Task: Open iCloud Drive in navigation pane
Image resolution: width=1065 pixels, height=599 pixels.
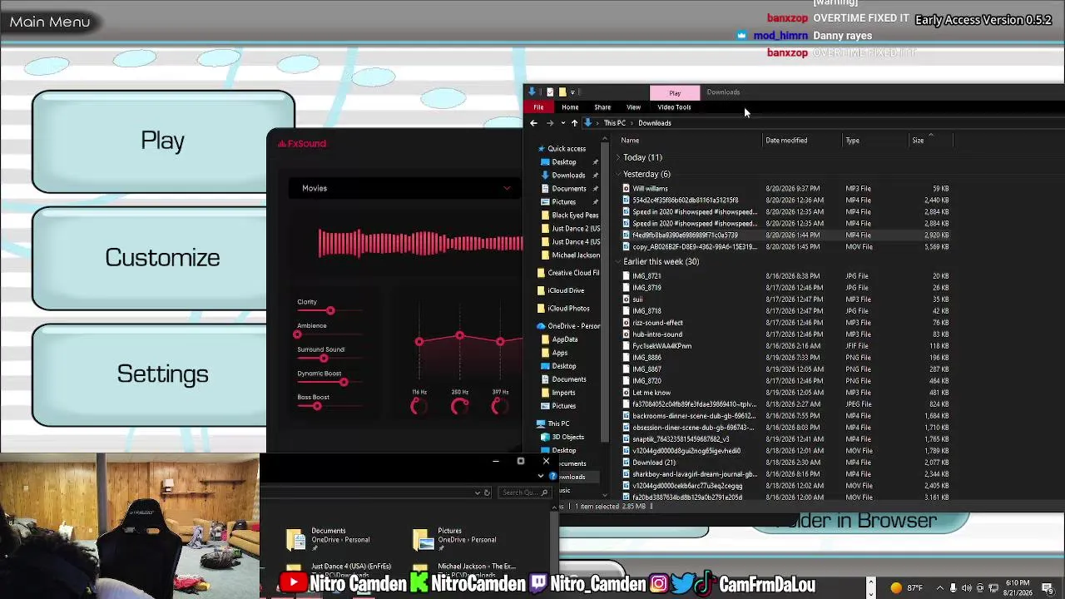Action: (x=561, y=290)
